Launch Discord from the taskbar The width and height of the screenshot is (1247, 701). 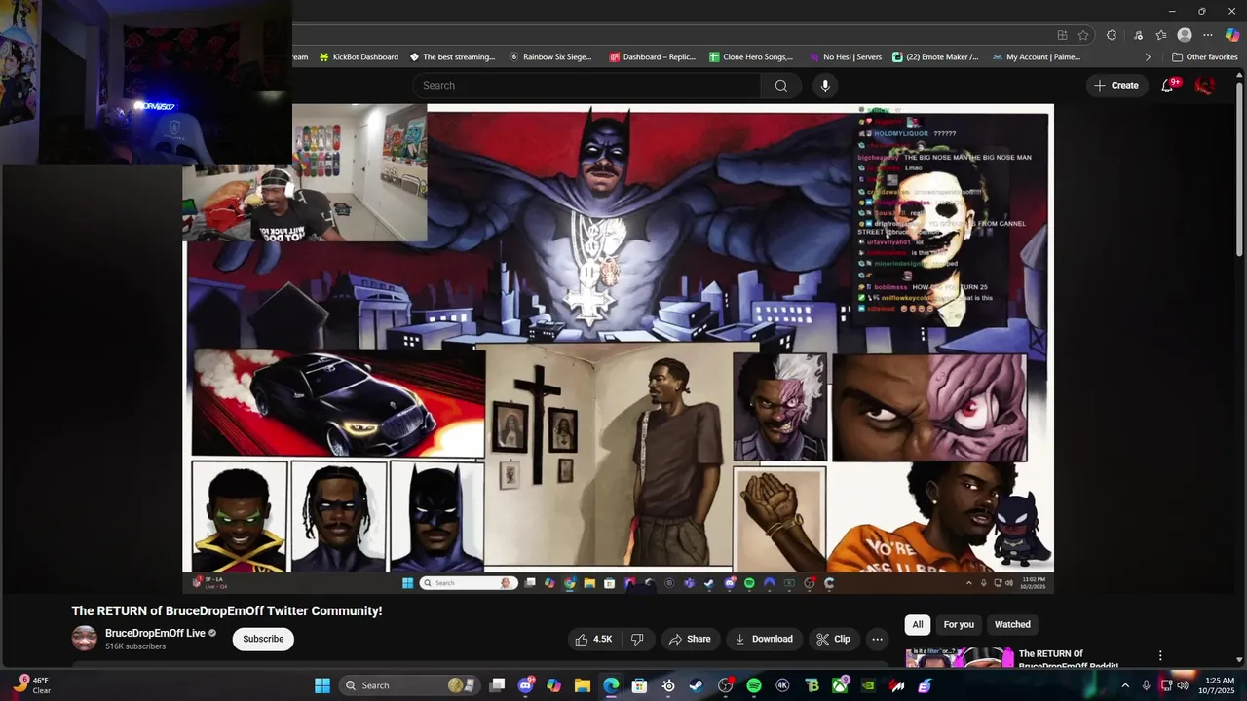(x=526, y=685)
